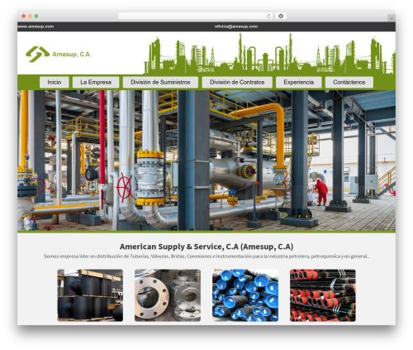413x350 pixels.
Task: Click the www.amesup.com link in top bar
Action: coord(36,26)
